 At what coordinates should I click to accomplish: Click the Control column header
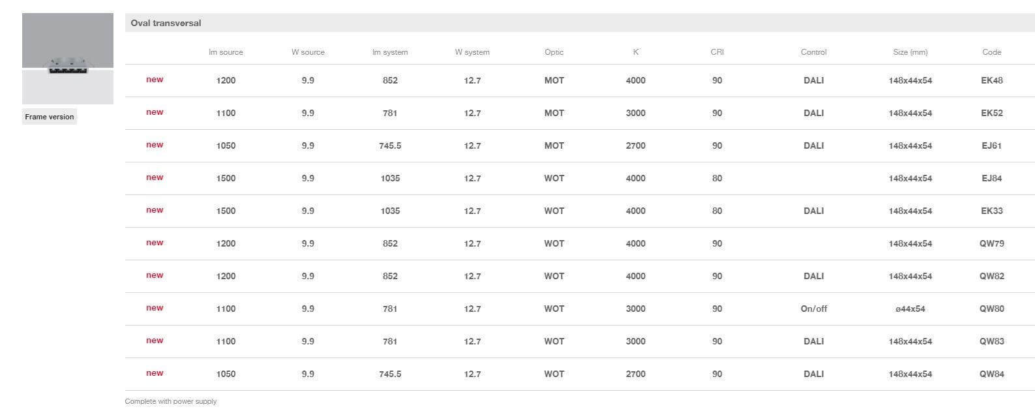pyautogui.click(x=813, y=52)
